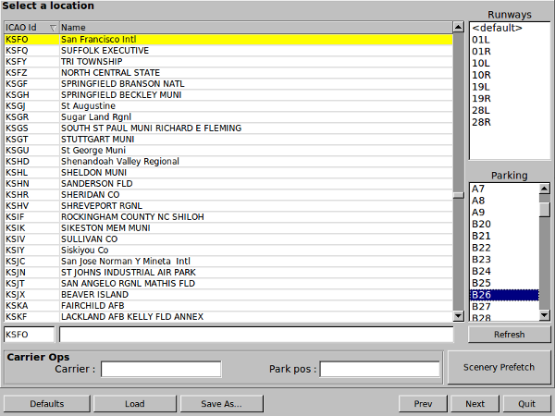Select runway 28R from Runways list
The height and width of the screenshot is (416, 555).
tap(481, 123)
